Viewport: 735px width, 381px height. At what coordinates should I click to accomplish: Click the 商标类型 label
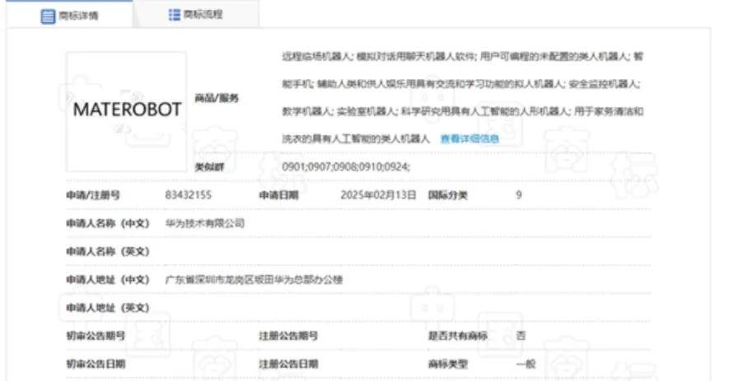(447, 365)
